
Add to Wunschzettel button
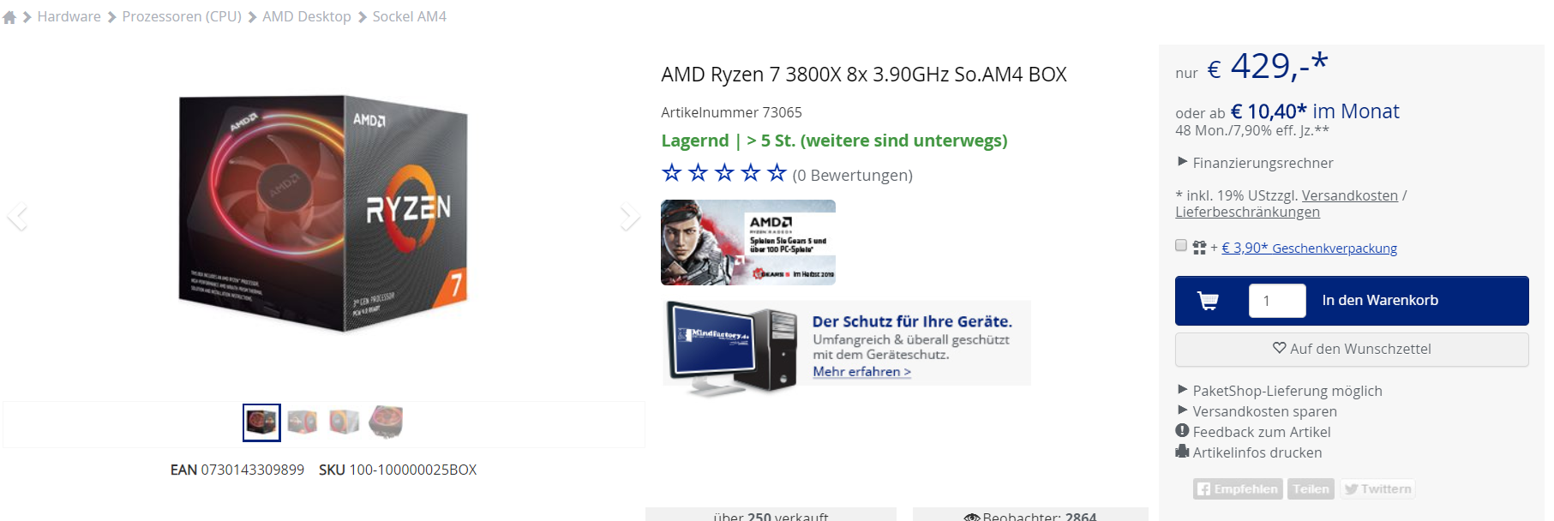point(1352,349)
